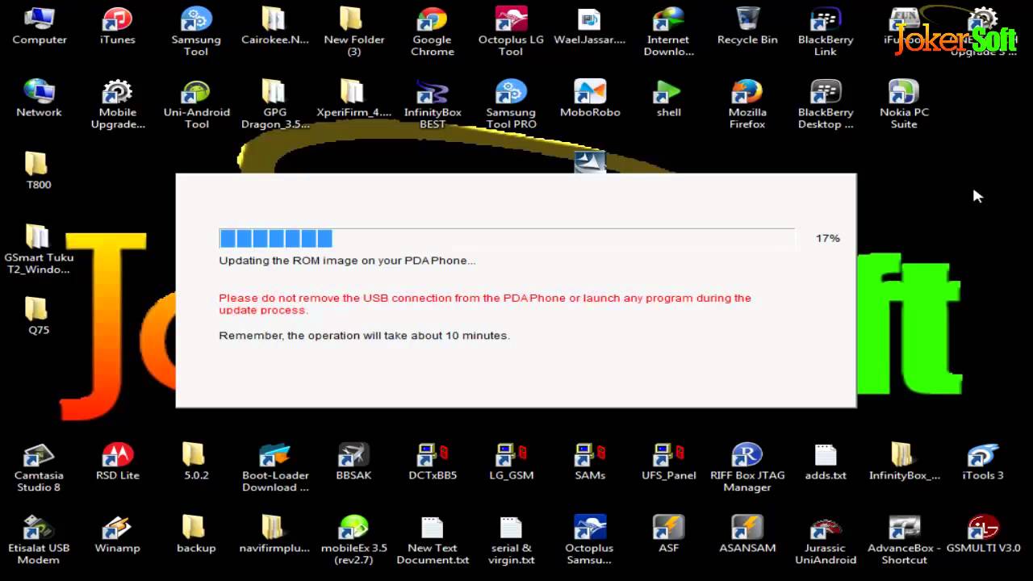Open Mobile Upgrade shortcut
This screenshot has height=581, width=1033.
click(x=118, y=104)
